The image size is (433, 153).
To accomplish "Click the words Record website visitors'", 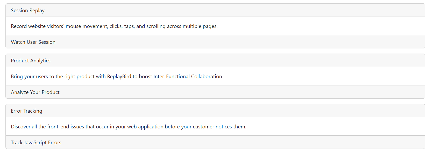I will point(37,26).
